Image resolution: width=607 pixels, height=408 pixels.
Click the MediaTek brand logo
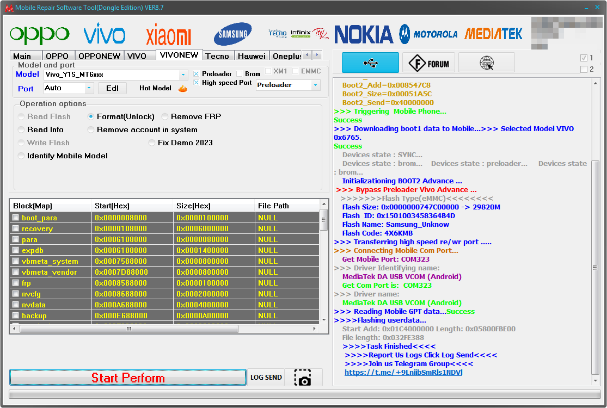[x=493, y=34]
